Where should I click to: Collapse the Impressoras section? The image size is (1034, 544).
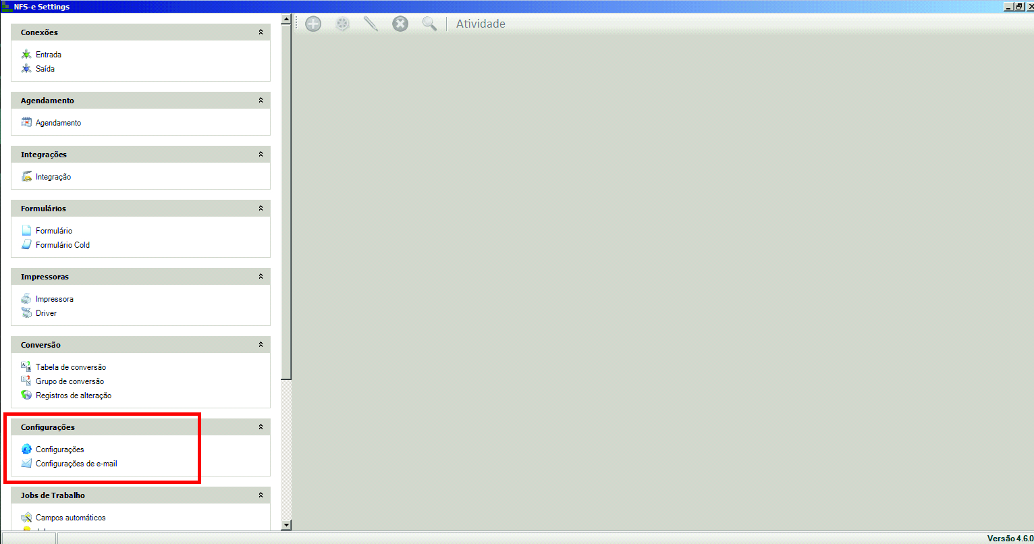point(261,277)
